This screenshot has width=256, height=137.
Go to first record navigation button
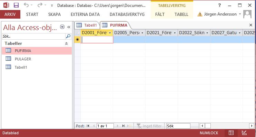click(x=88, y=126)
